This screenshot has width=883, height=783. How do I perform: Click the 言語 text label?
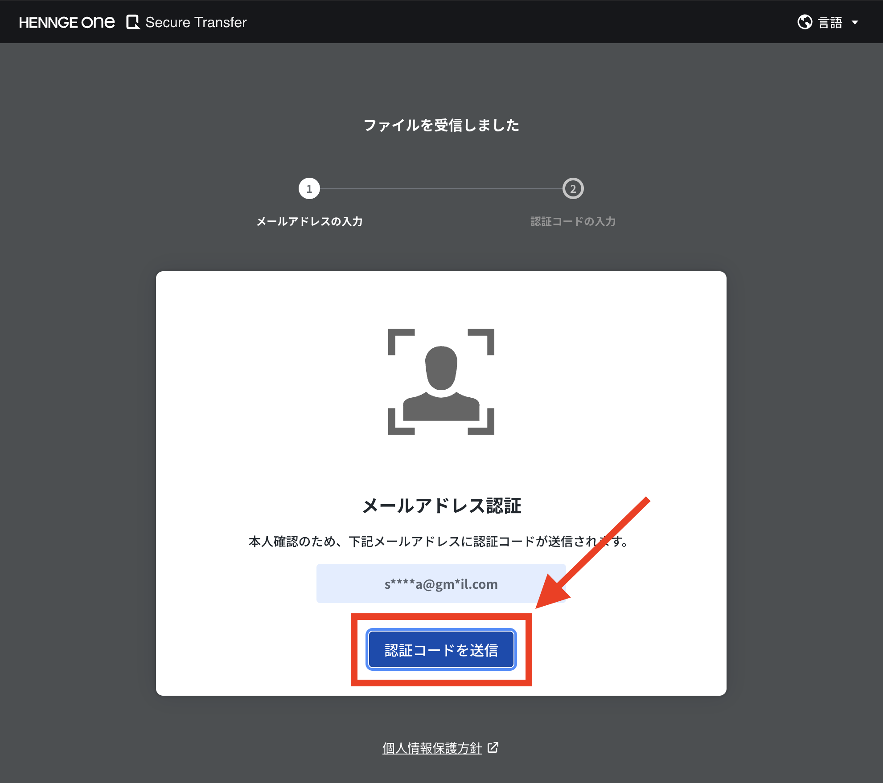tap(830, 22)
